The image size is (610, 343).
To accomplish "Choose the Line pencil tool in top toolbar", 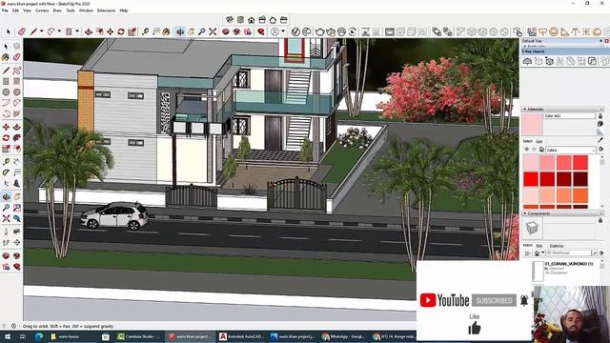I will [x=33, y=31].
